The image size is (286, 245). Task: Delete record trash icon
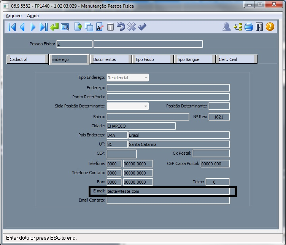(110, 27)
